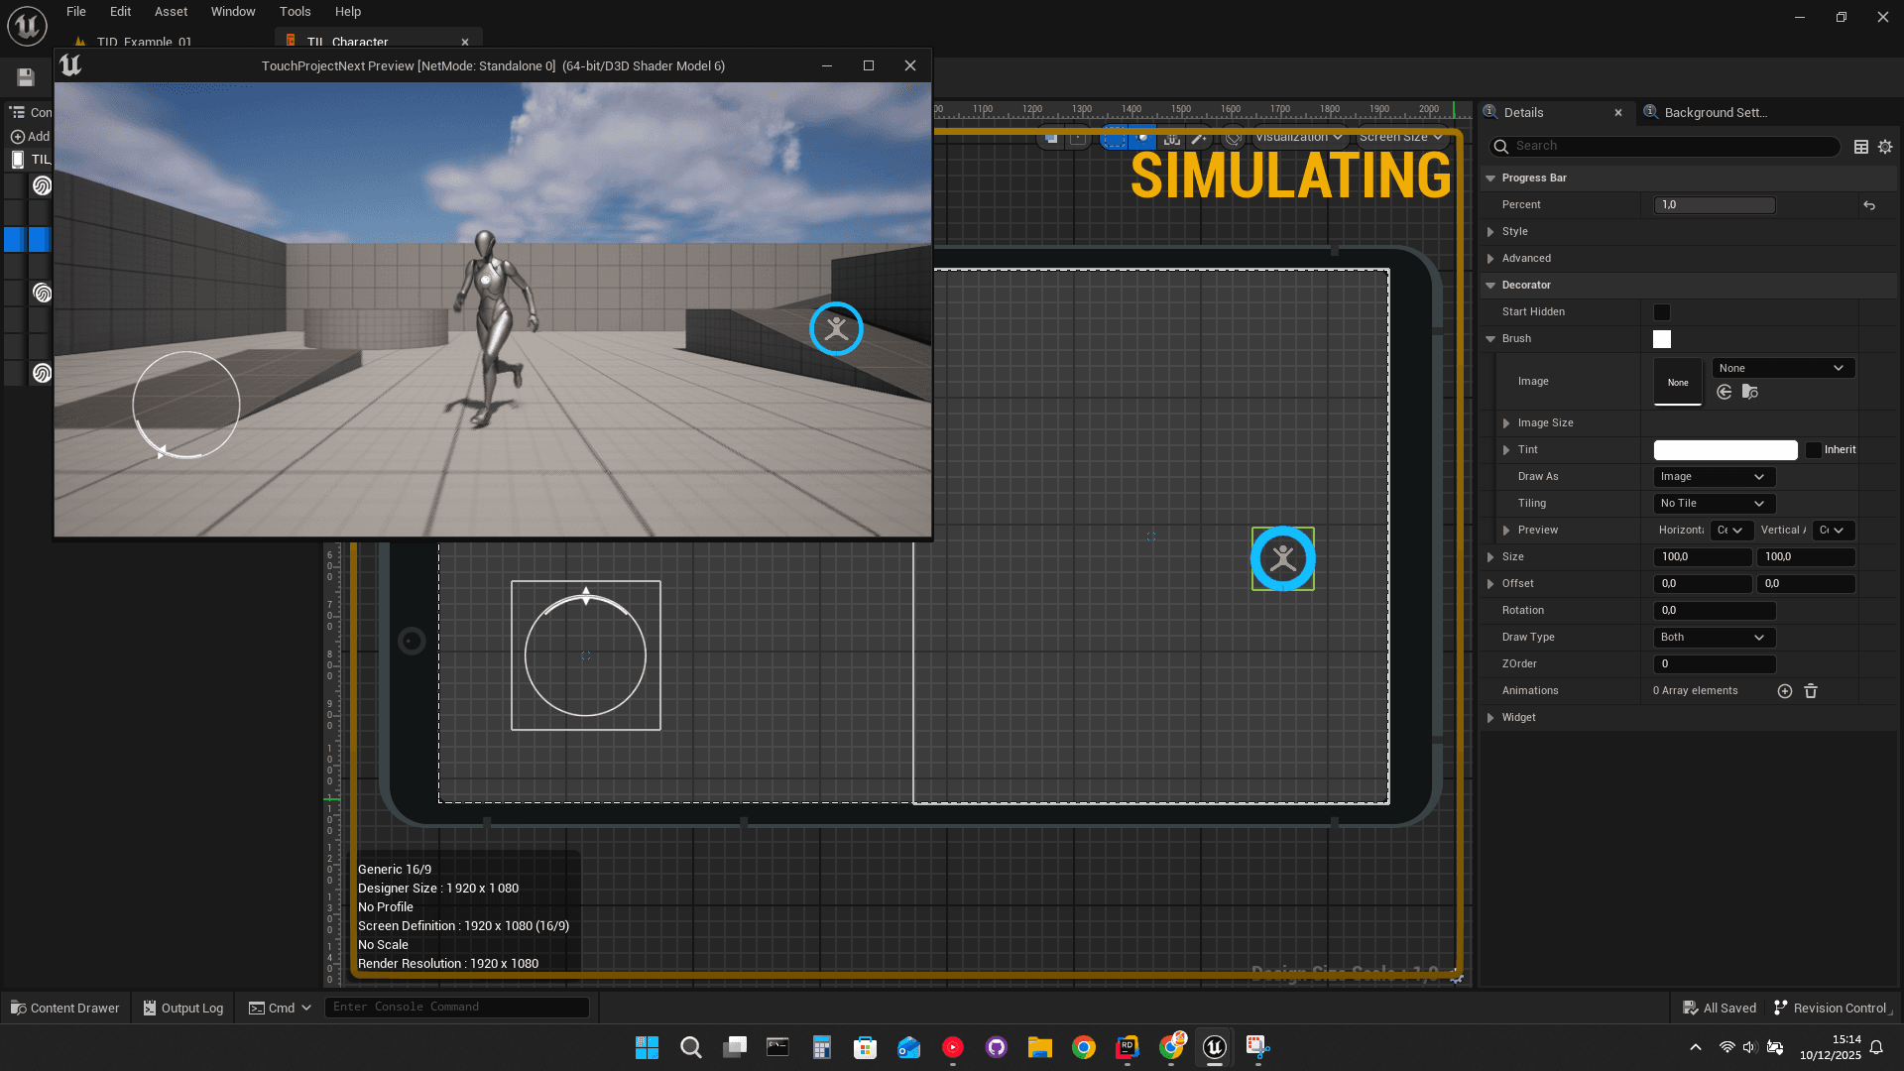Browse to Brush Image asset in Content Browser
1904x1071 pixels.
point(1750,393)
